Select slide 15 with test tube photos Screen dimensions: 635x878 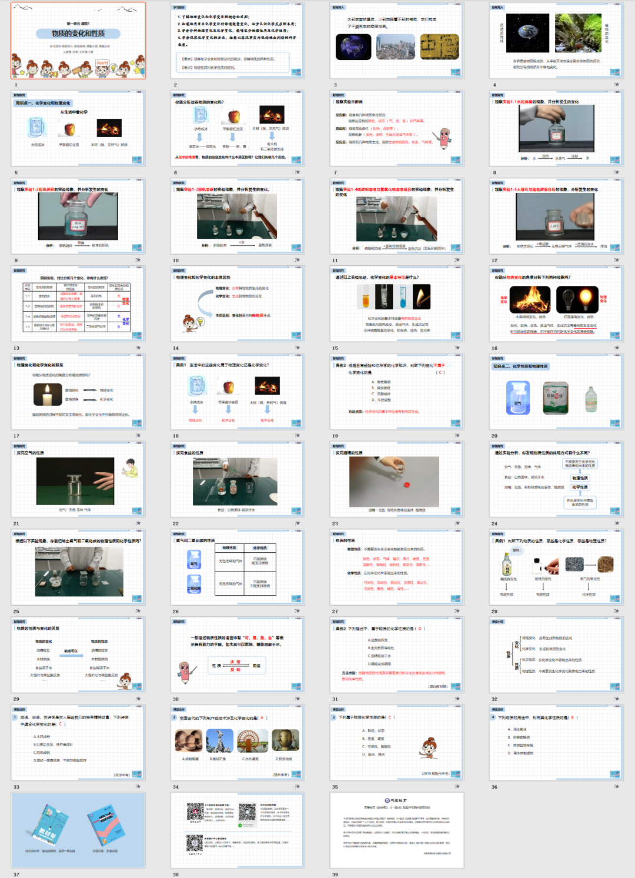[397, 303]
